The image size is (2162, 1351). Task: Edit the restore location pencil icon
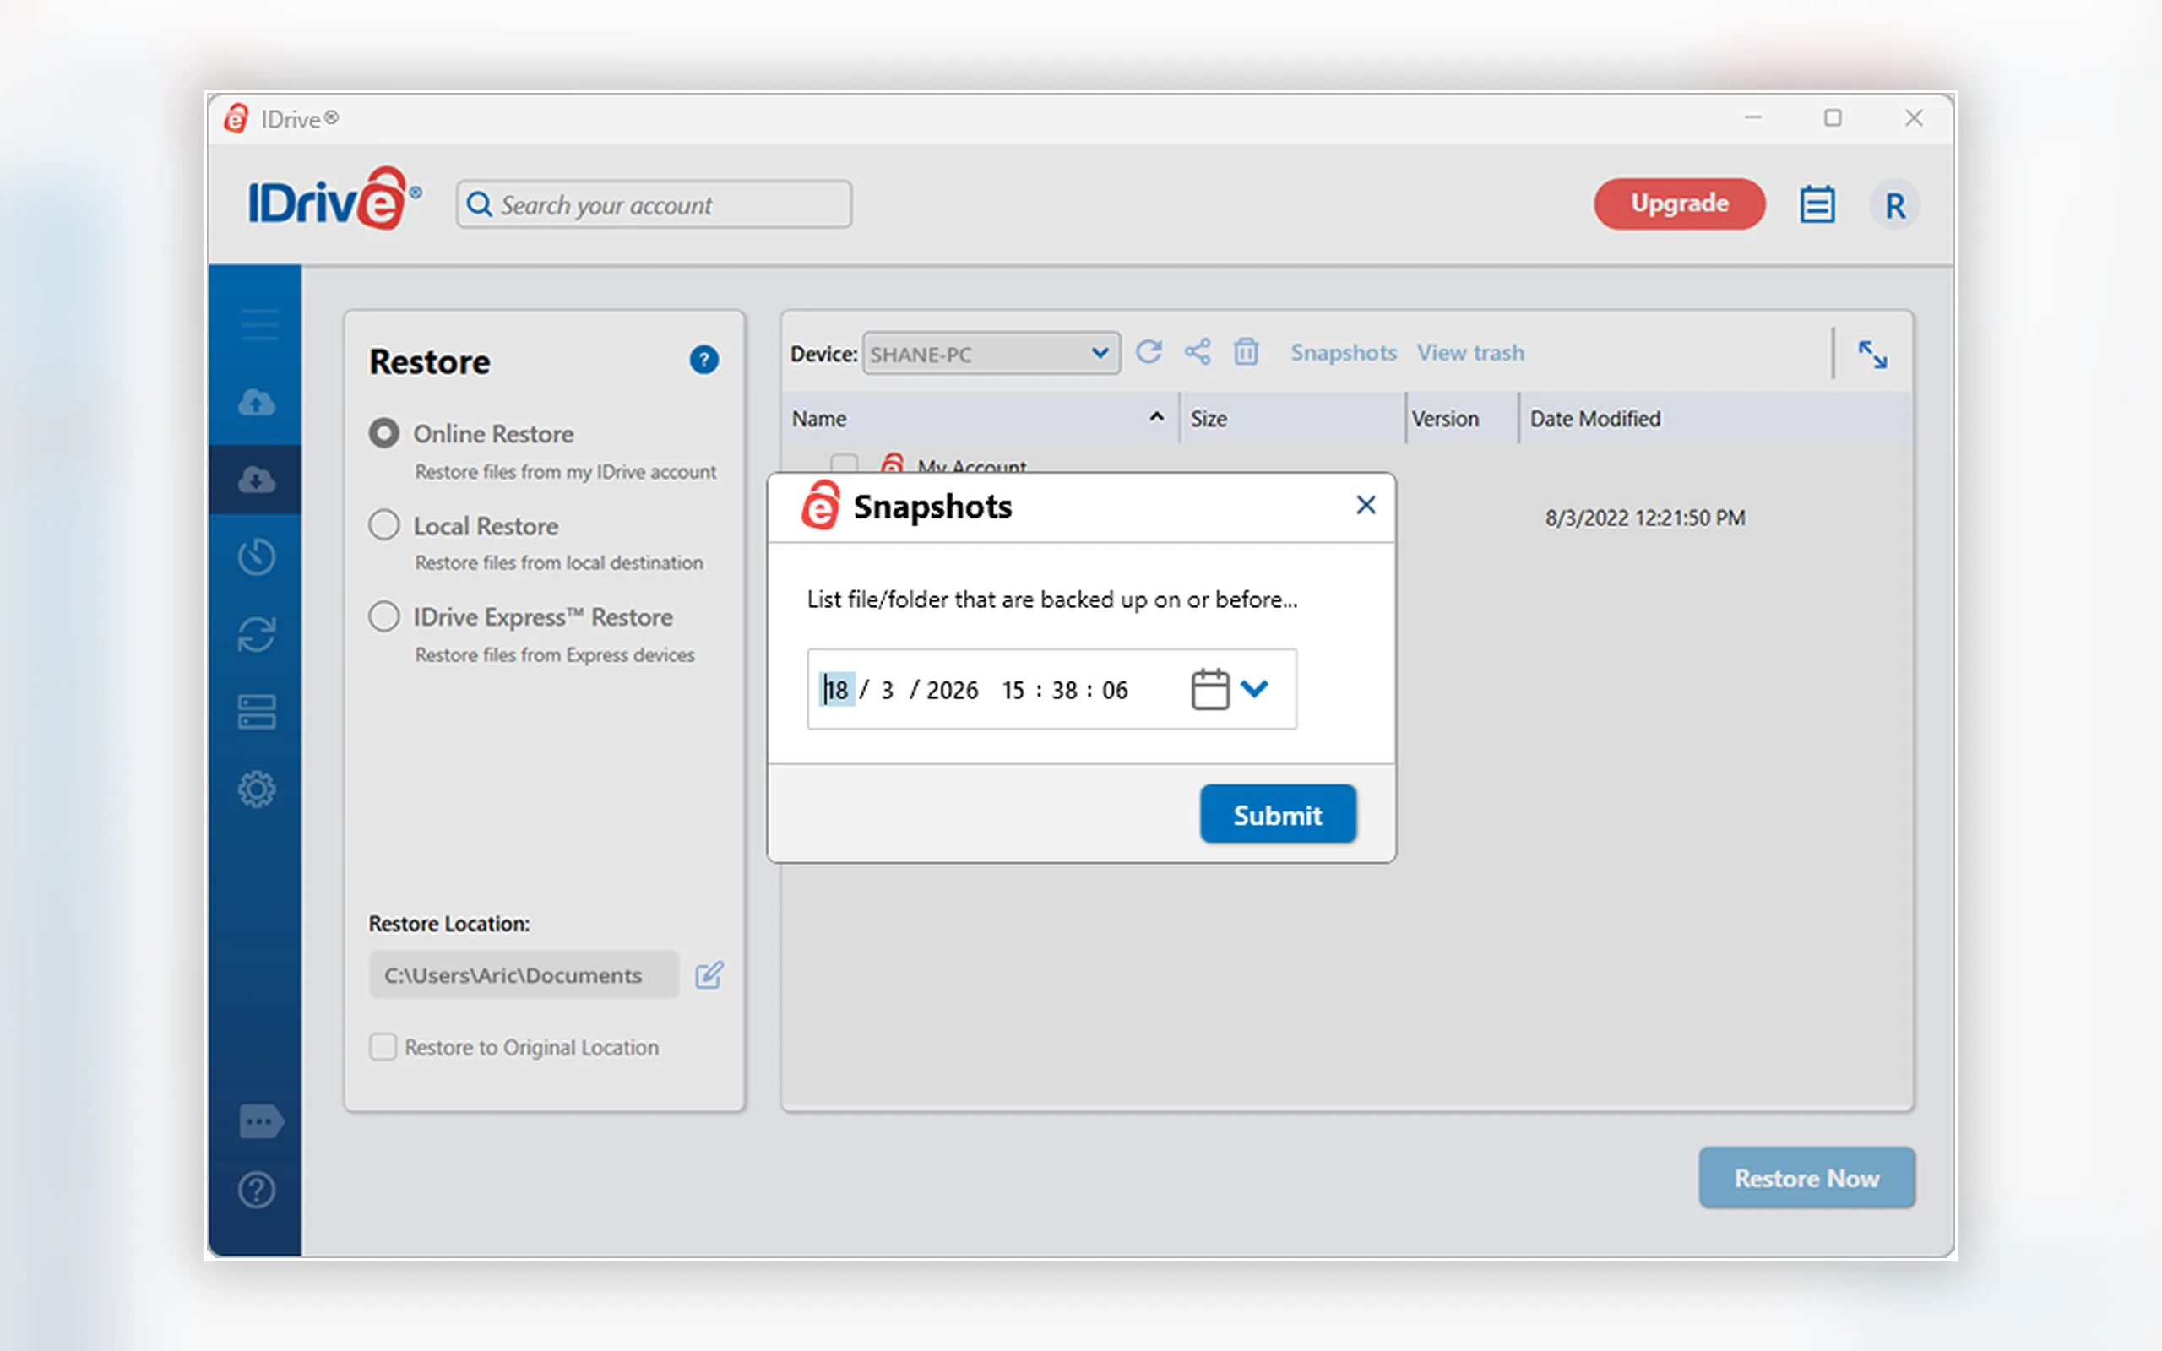coord(709,974)
